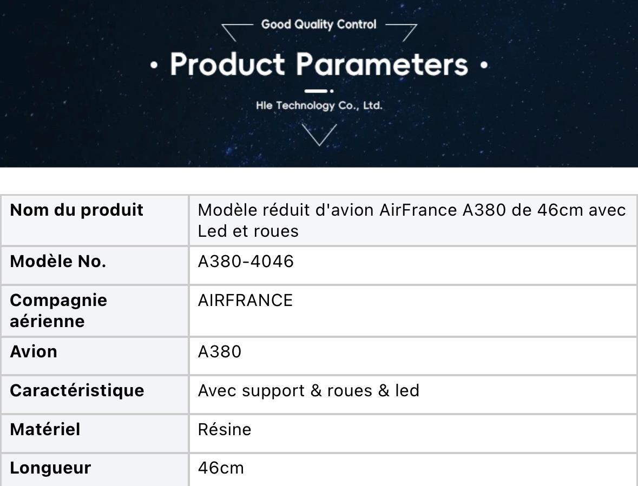Select the Good Quality Control text
The image size is (638, 486).
pyautogui.click(x=319, y=24)
